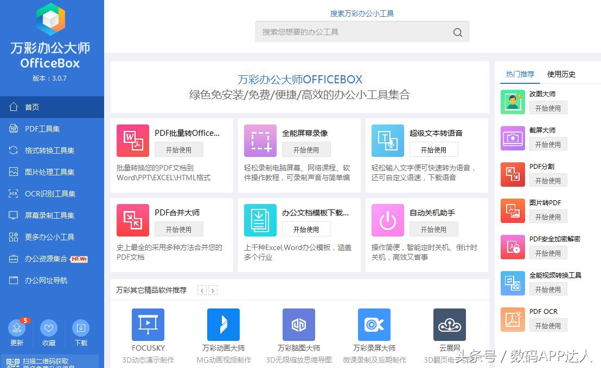Select 屏幕录制工具集 in sidebar
601x368 pixels.
[x=52, y=215]
